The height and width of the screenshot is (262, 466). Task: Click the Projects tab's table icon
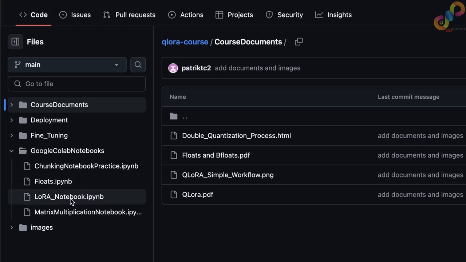(219, 15)
